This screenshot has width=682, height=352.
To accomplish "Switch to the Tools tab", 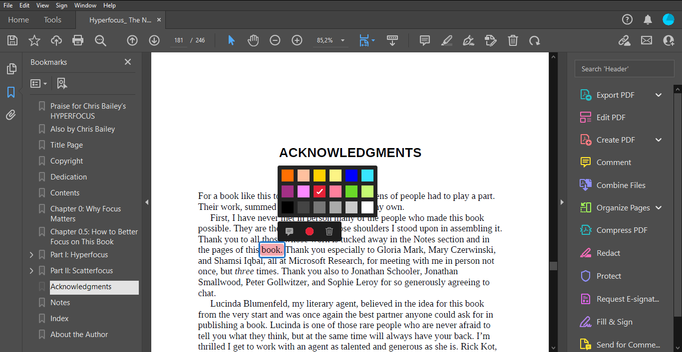I will point(52,20).
